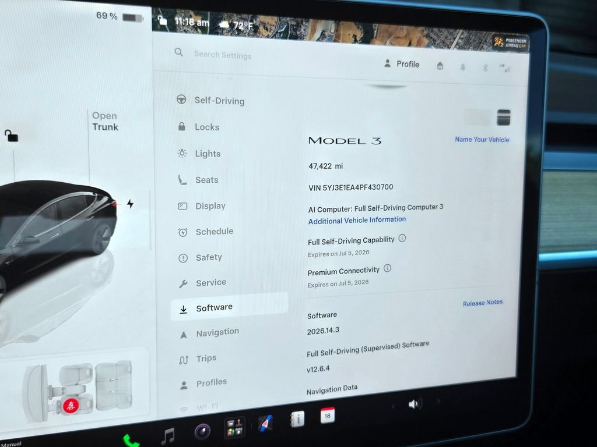Go to the Profiles settings
The height and width of the screenshot is (447, 597).
click(x=203, y=383)
